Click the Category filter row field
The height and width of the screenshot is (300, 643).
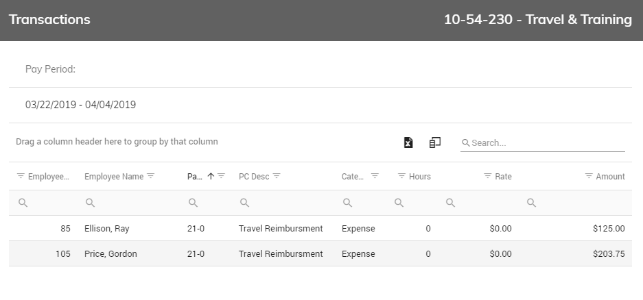[363, 203]
